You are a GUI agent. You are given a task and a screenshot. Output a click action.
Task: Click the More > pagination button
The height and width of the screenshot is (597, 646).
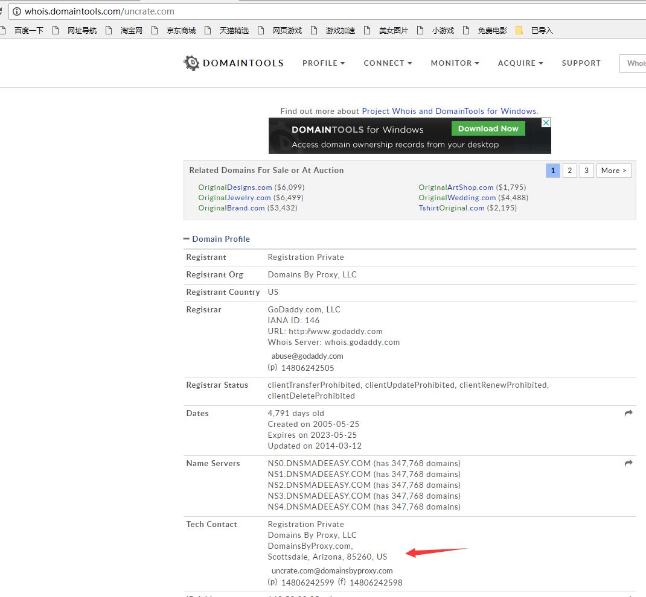[614, 171]
